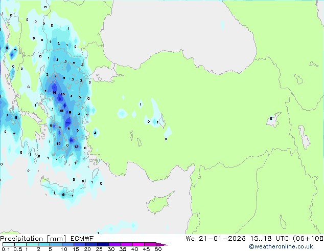Click the "UTC" label
Image resolution: width=324 pixels, height=251 pixels.
coord(282,239)
